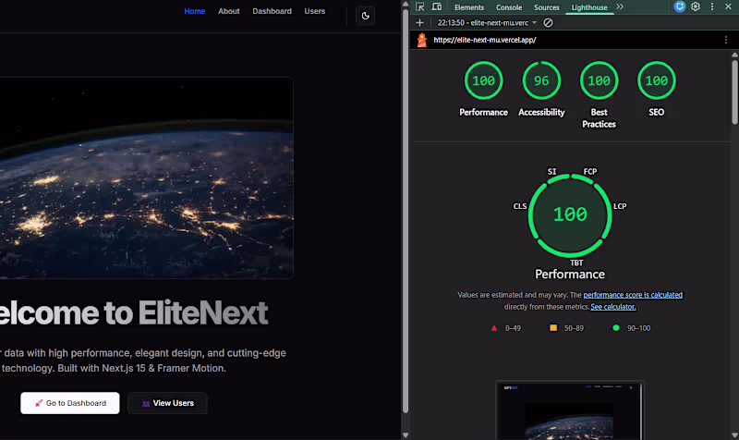
Task: Jump to Accessibility score gauge 96
Action: point(541,80)
